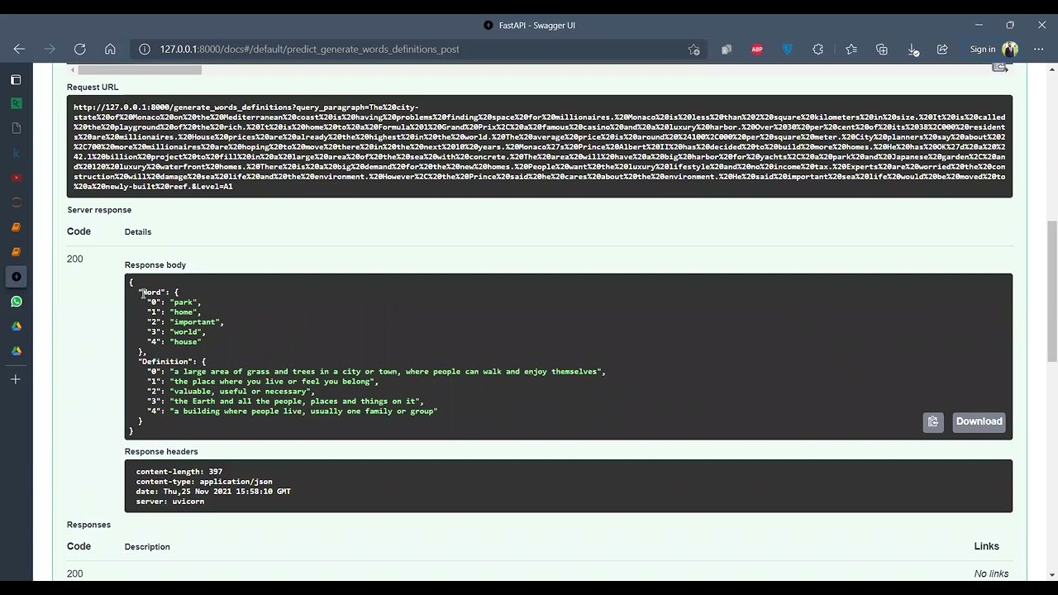Switch to the blank document sidebar tab

[16, 128]
